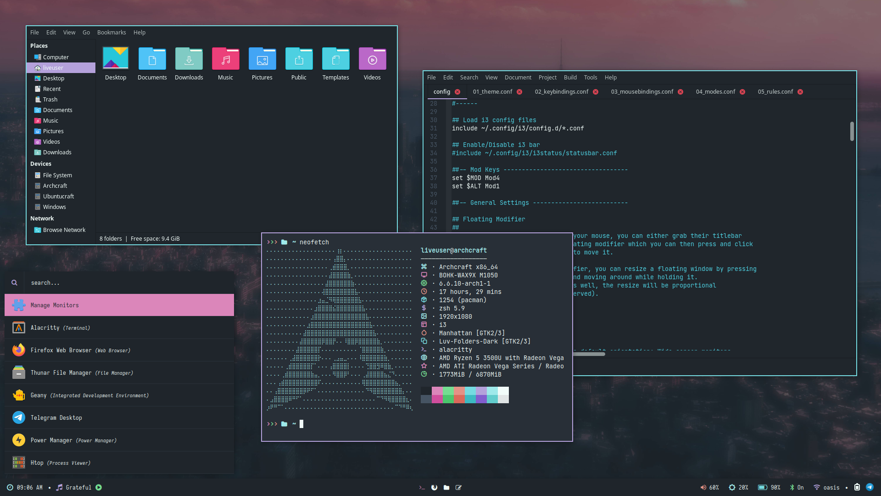Image resolution: width=881 pixels, height=496 pixels.
Task: Toggle Bluetooth indicator showing On
Action: click(x=796, y=488)
